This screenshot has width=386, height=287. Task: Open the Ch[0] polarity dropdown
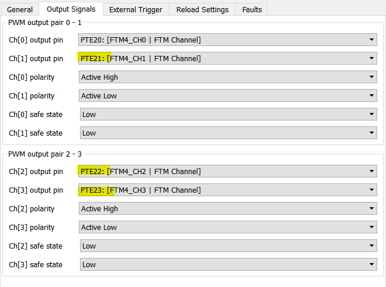point(372,77)
